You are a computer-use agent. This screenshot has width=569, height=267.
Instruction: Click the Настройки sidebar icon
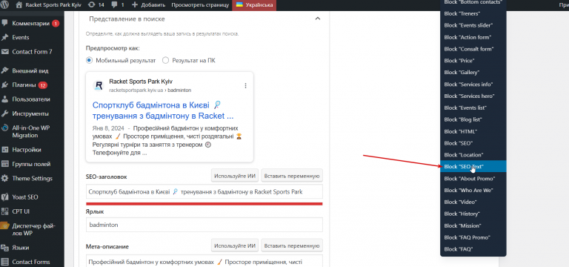[x=5, y=150]
